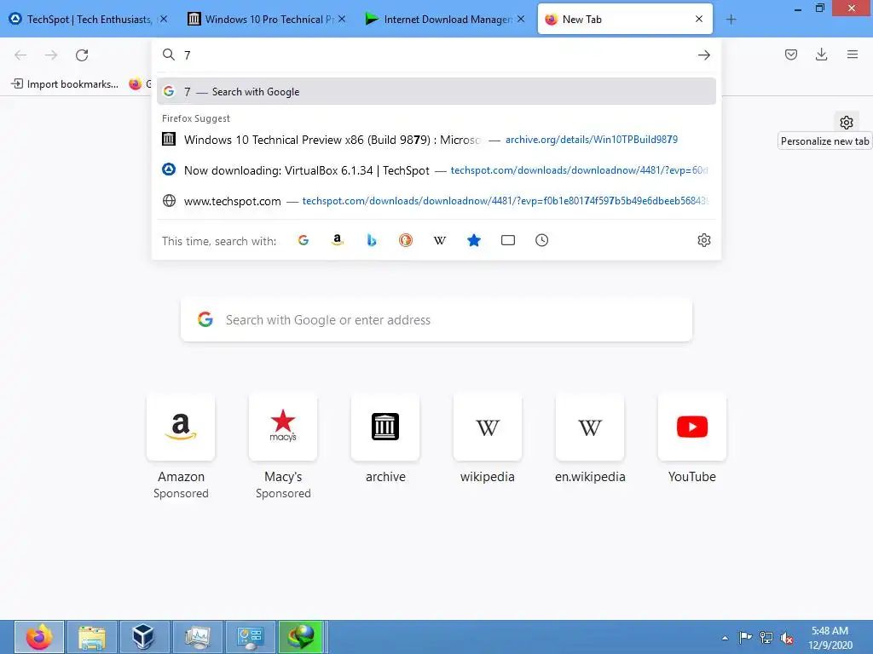
Task: Open the Firefox hamburger menu
Action: [x=852, y=54]
